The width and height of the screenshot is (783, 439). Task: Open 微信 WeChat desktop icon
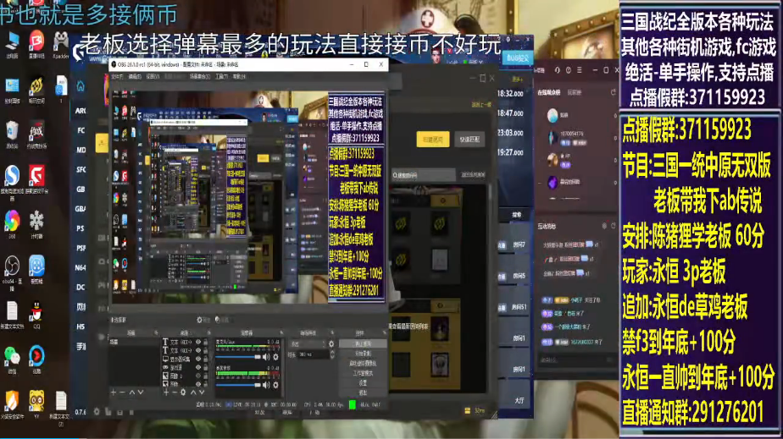[x=12, y=359]
